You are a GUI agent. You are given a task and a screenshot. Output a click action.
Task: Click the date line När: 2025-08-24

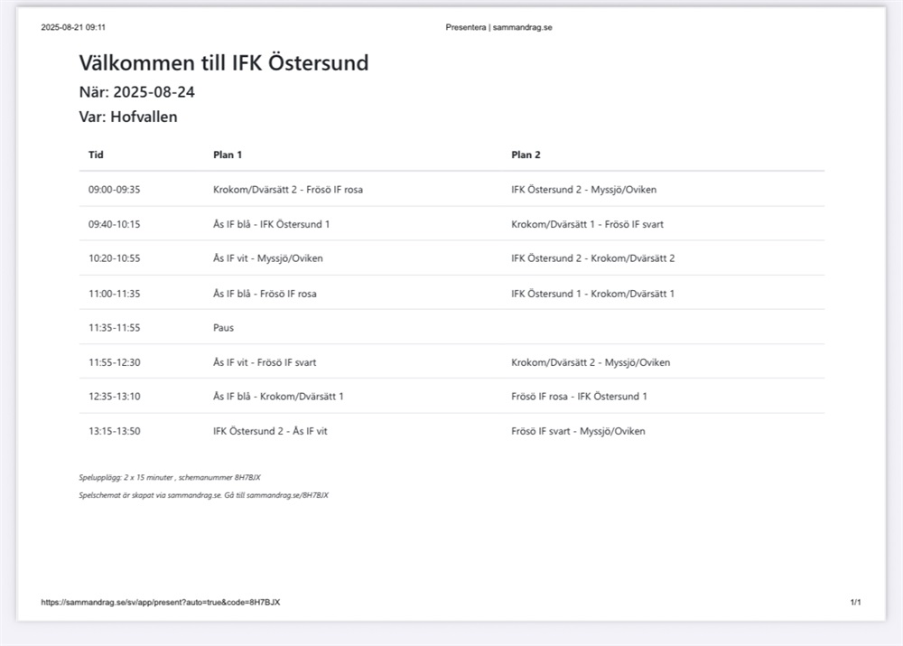click(x=137, y=92)
